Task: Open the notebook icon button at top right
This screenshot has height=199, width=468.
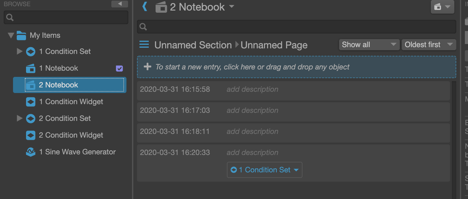Action: (442, 7)
